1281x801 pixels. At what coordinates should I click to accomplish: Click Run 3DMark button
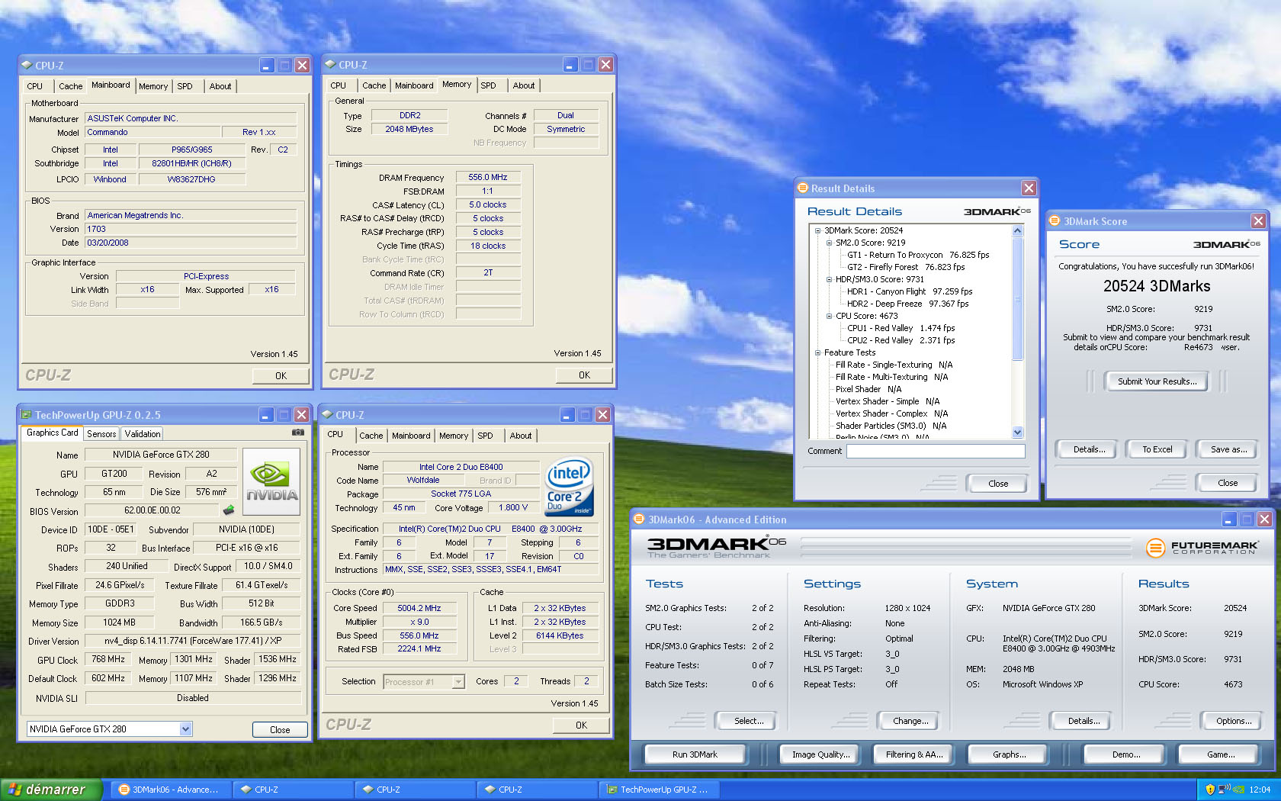click(x=695, y=754)
